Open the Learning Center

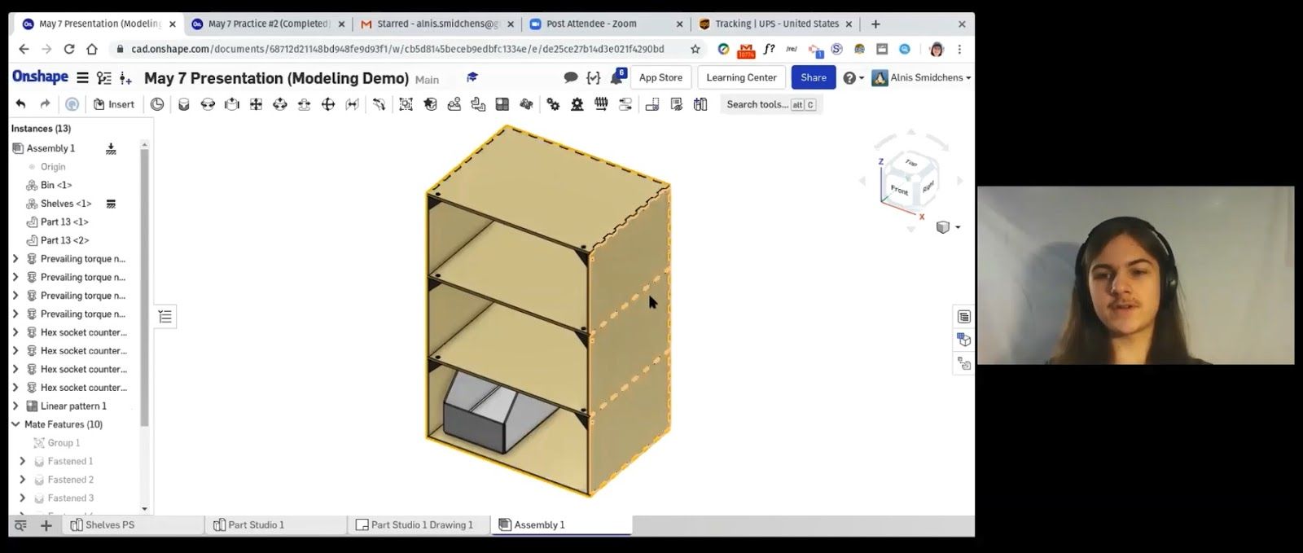pos(741,78)
